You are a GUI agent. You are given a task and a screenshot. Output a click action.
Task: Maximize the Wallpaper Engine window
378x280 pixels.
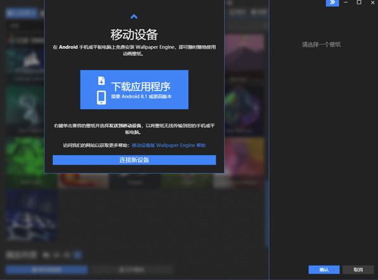[x=359, y=3]
